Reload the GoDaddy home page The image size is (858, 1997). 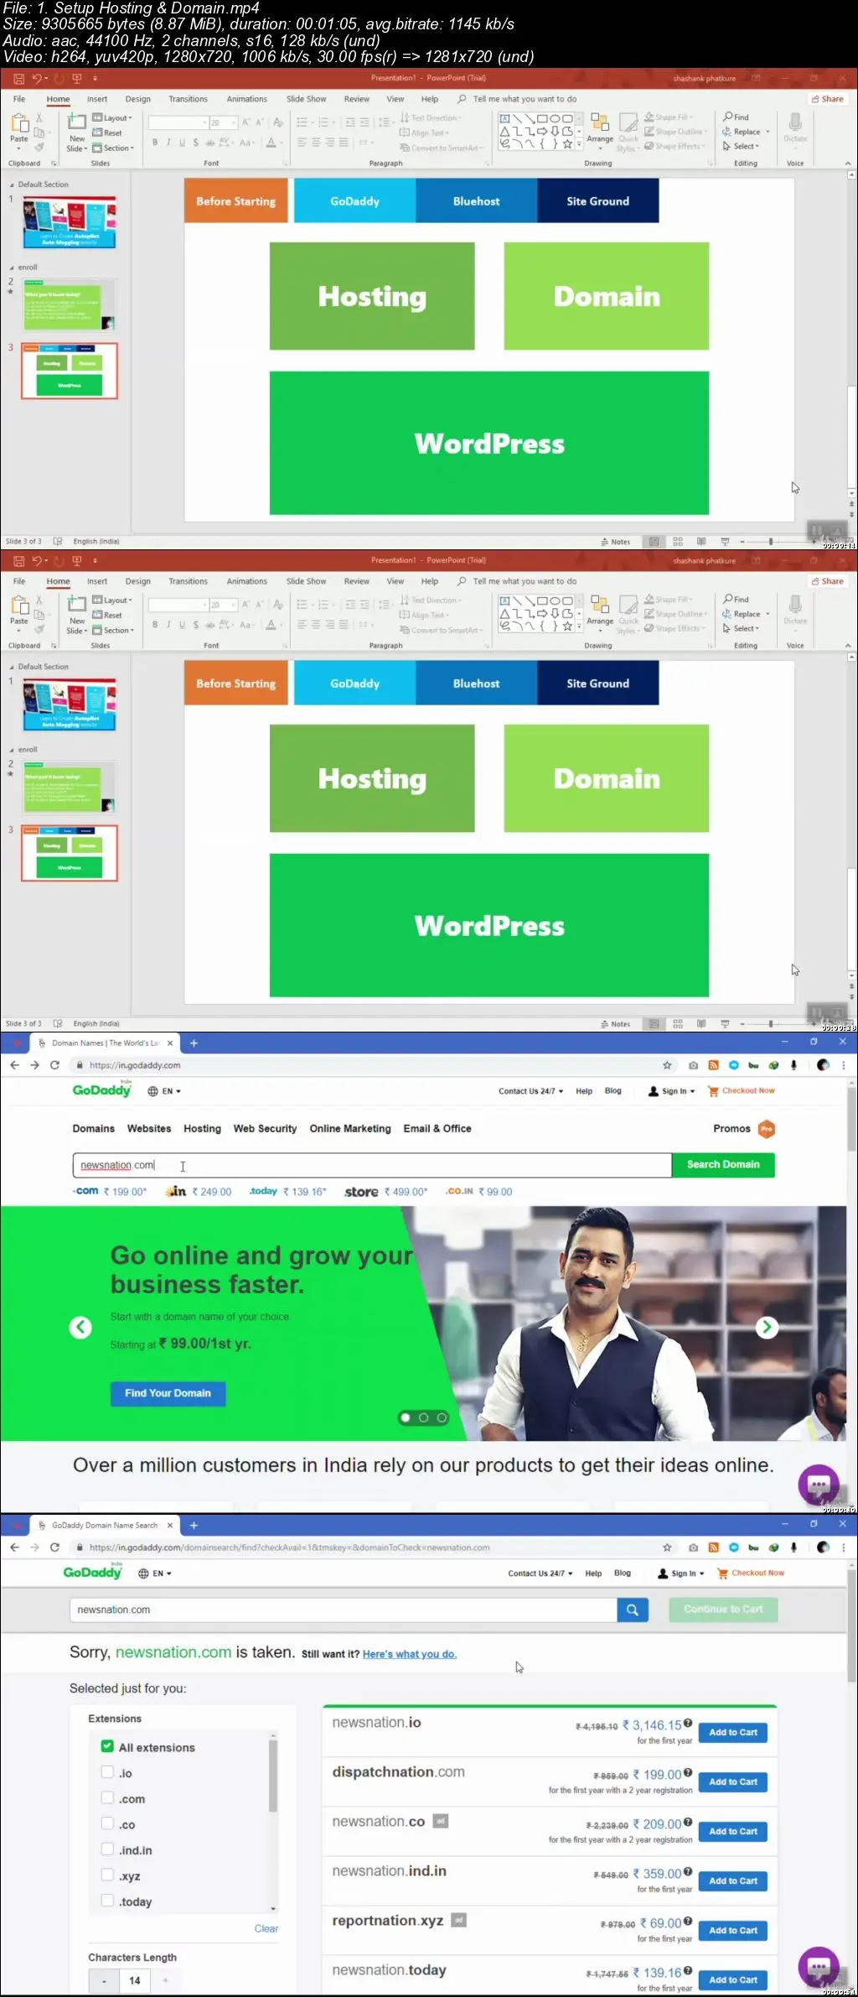[x=54, y=1065]
